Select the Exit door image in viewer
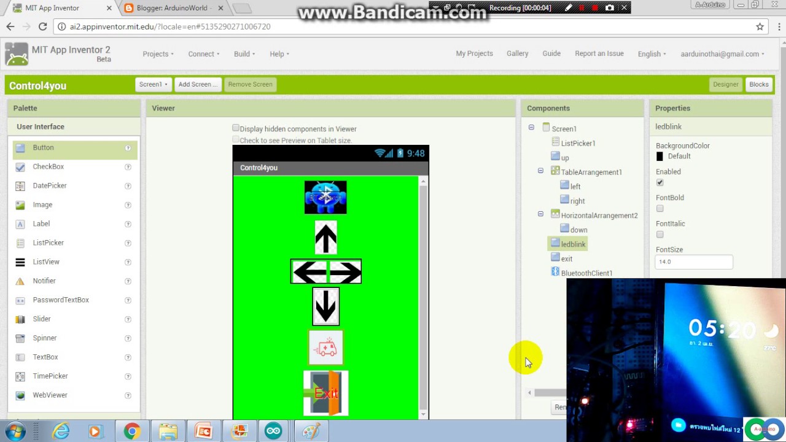 (325, 393)
